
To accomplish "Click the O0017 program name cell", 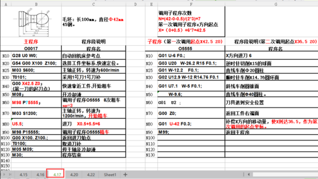I will 31,48.
